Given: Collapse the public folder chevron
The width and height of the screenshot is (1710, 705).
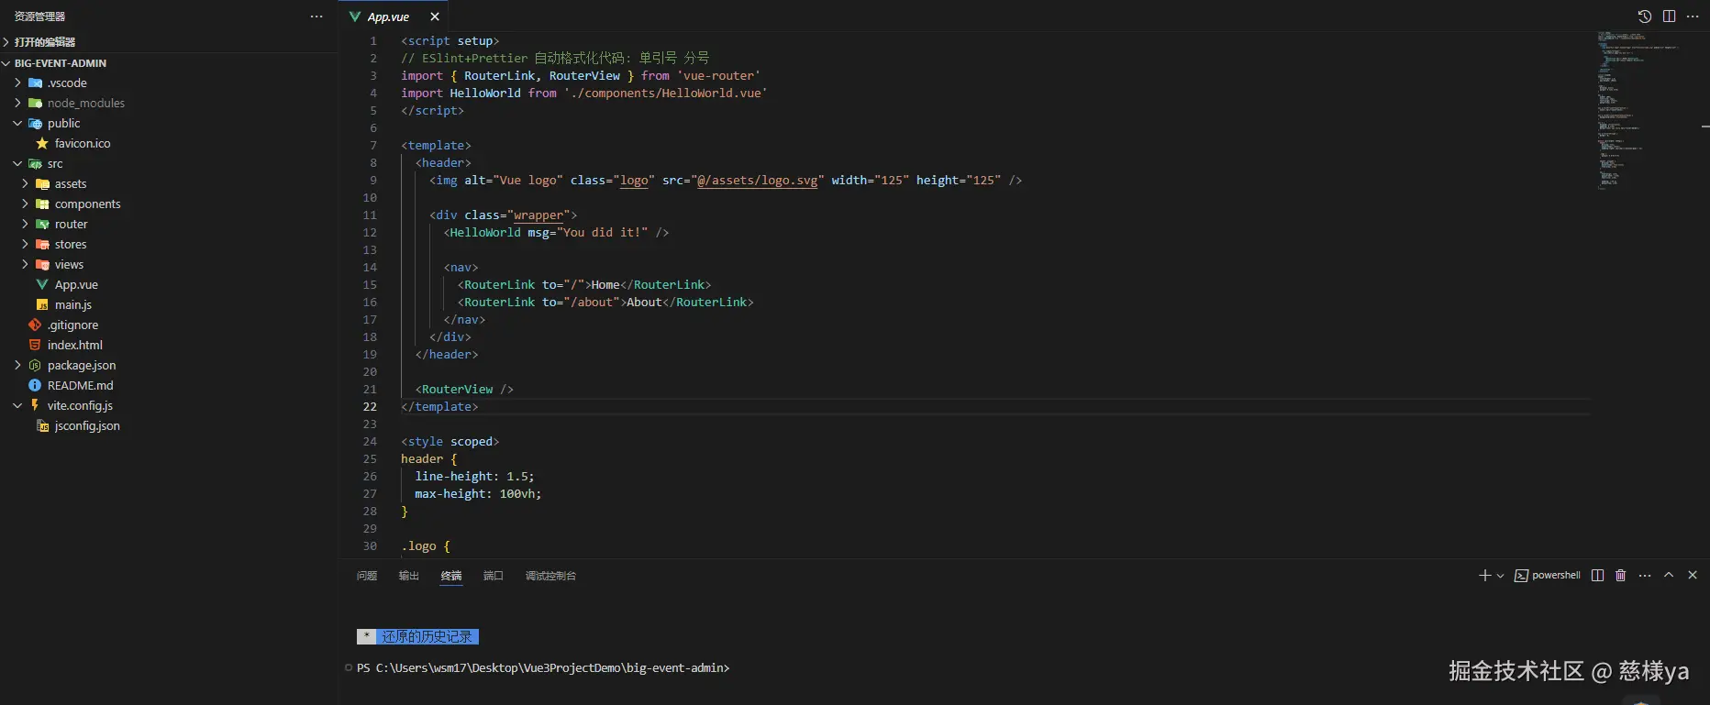Looking at the screenshot, I should pyautogui.click(x=17, y=123).
